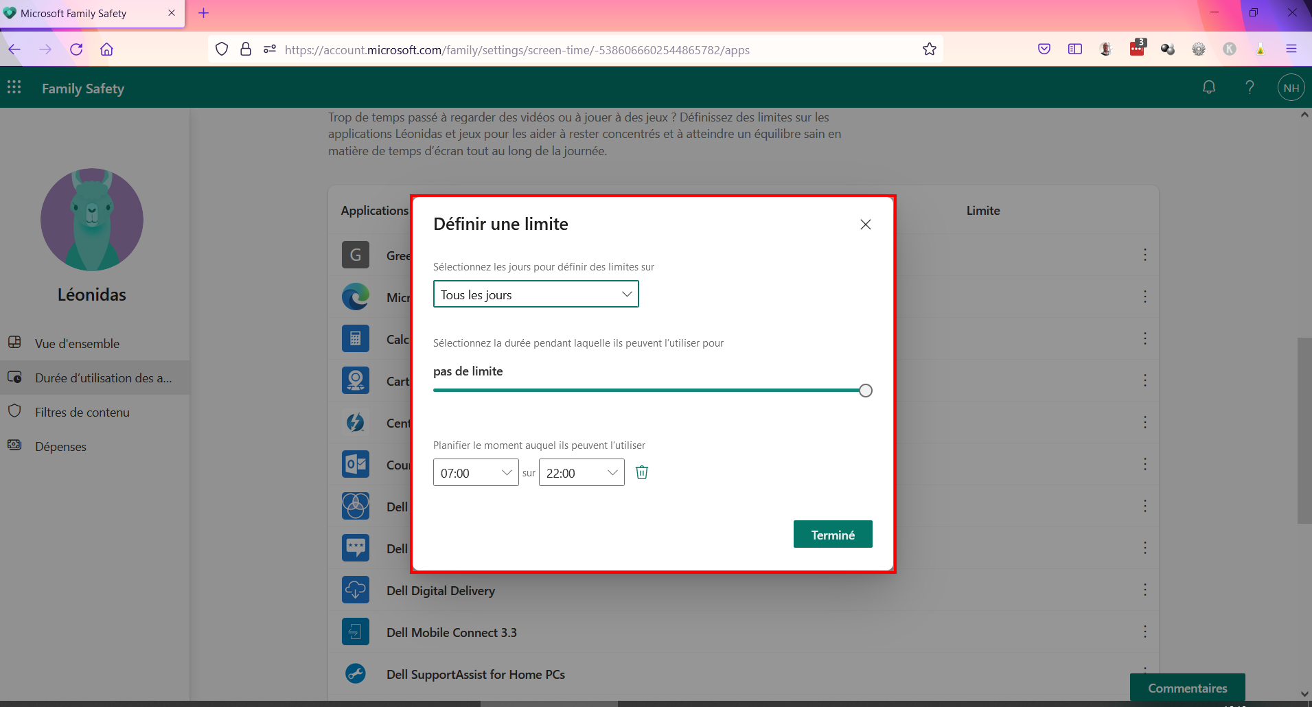
Task: Go to the browser home page
Action: coord(106,49)
